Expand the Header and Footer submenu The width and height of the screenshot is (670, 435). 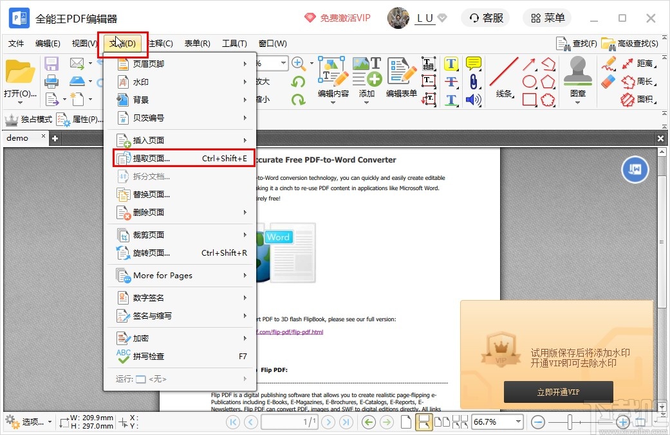click(x=181, y=64)
